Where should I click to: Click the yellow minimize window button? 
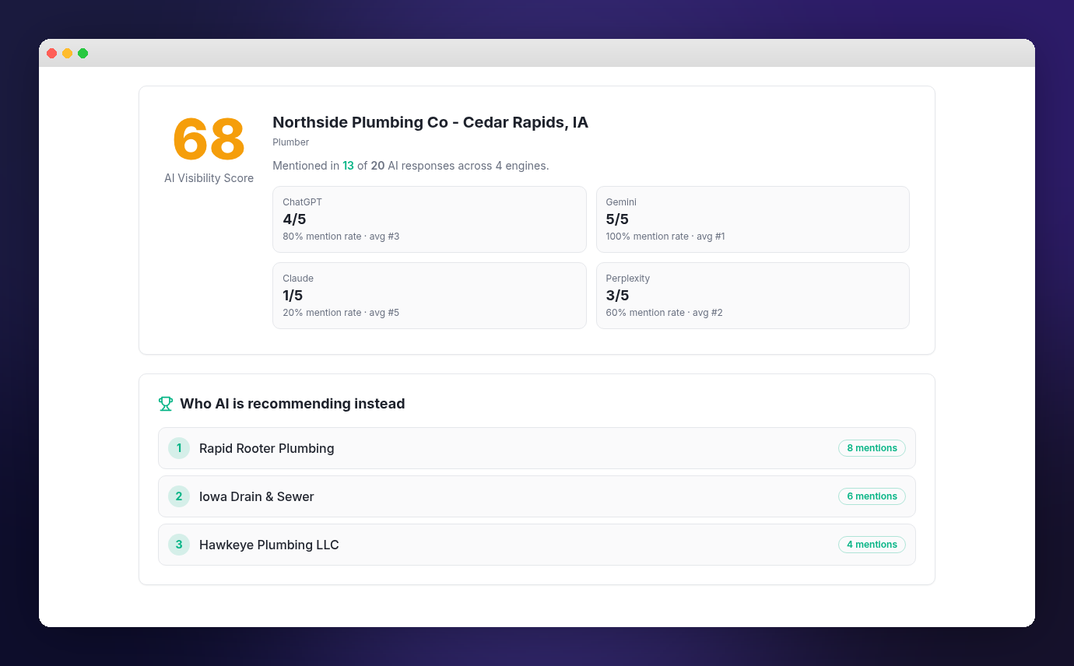coord(68,54)
